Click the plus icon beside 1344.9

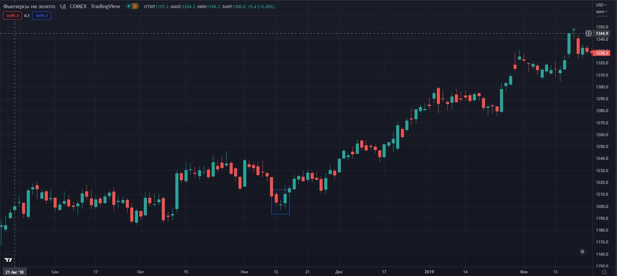[x=589, y=34]
